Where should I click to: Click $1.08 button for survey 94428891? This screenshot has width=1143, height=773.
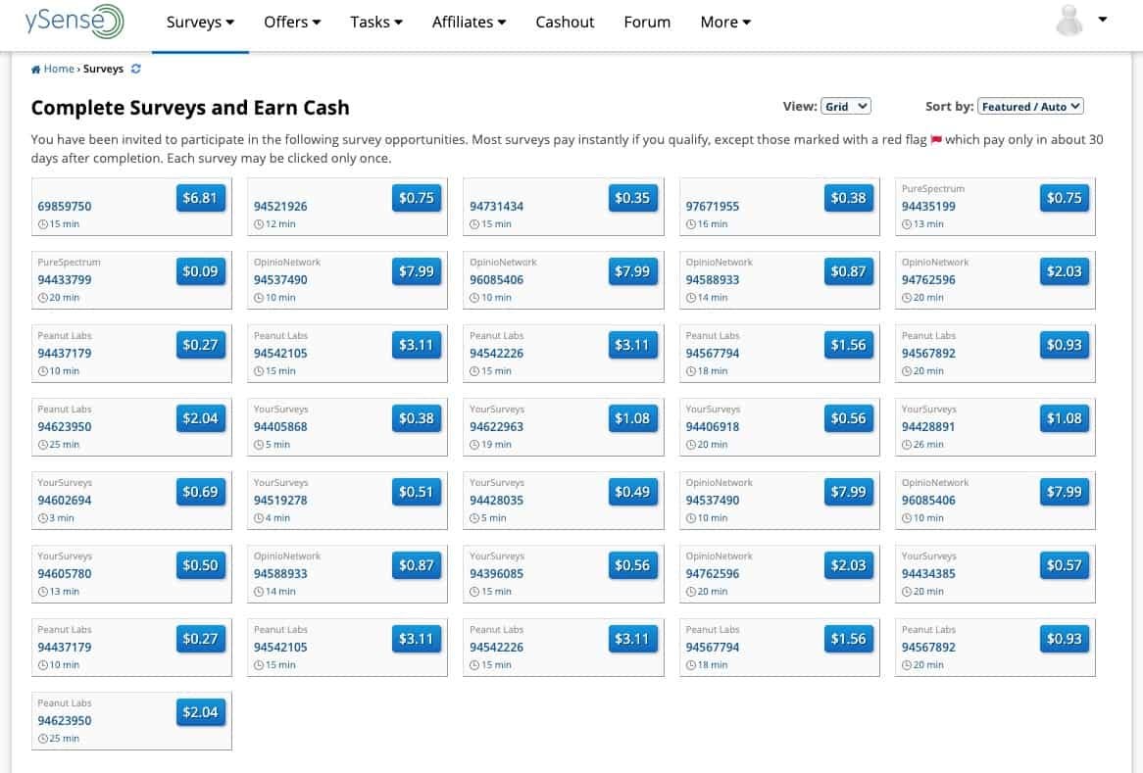(x=1065, y=419)
